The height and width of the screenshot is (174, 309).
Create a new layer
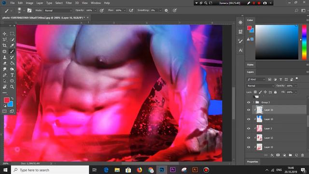(x=296, y=155)
